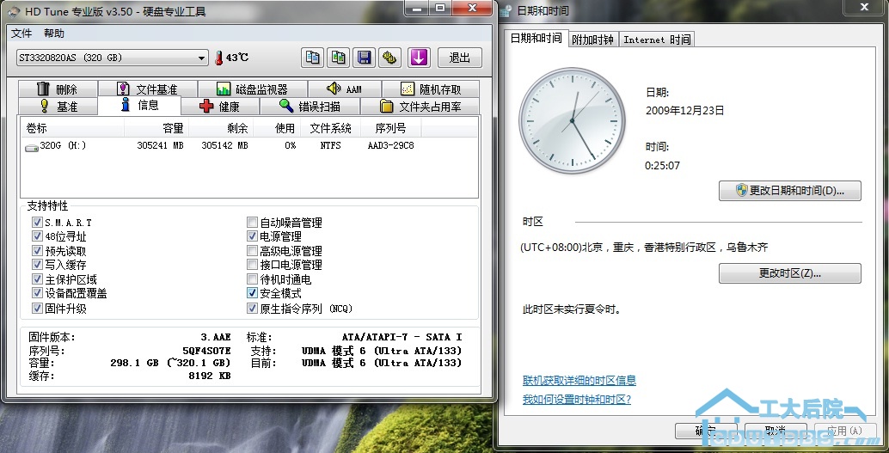Viewport: 889px width, 453px height.
Task: Switch to the 基准 benchmark tab
Action: point(58,106)
